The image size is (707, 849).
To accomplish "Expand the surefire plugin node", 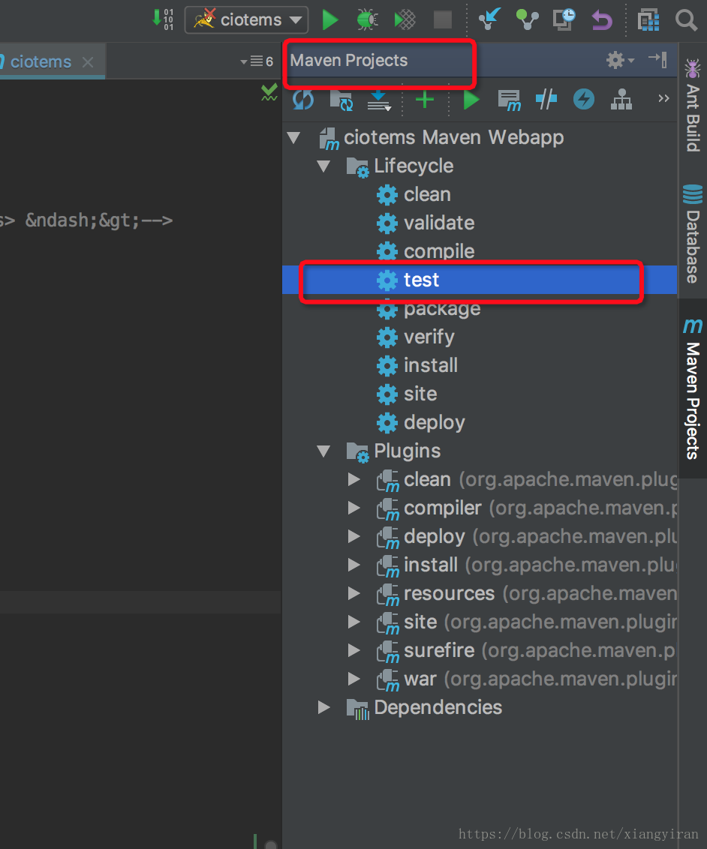I will coord(353,650).
